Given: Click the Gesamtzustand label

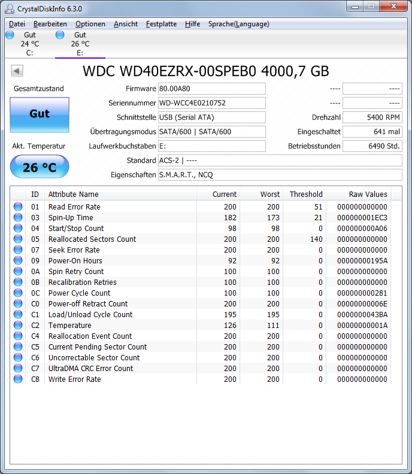Looking at the screenshot, I should (x=39, y=89).
